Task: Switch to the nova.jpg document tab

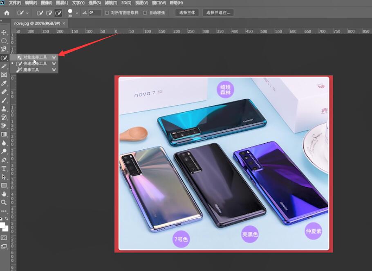Action: click(37, 23)
